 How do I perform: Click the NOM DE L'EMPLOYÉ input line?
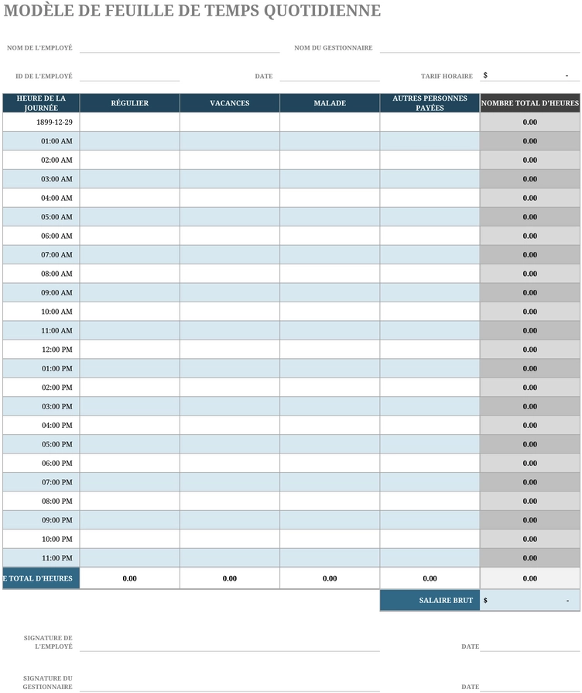[x=180, y=47]
